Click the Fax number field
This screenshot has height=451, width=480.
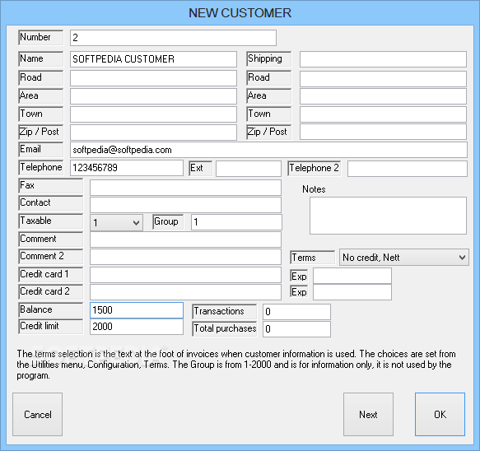pos(185,188)
